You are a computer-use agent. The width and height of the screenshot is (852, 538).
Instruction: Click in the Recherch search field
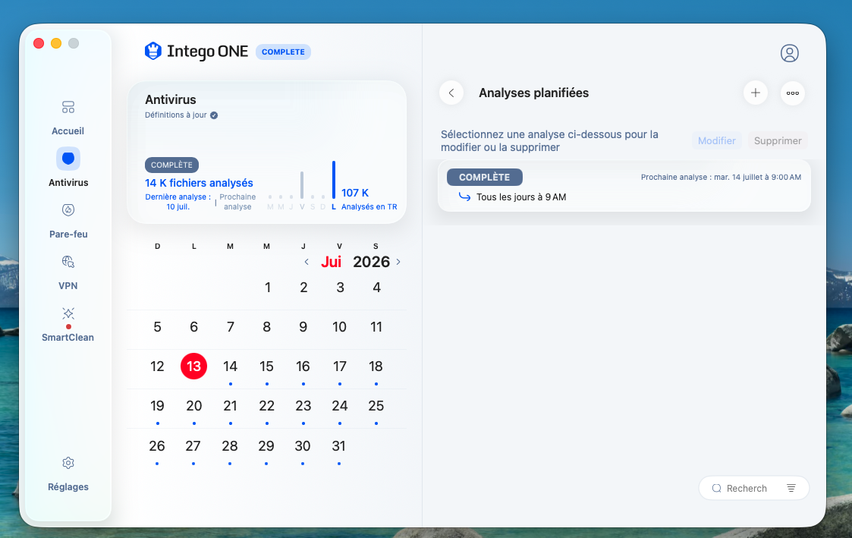point(753,488)
